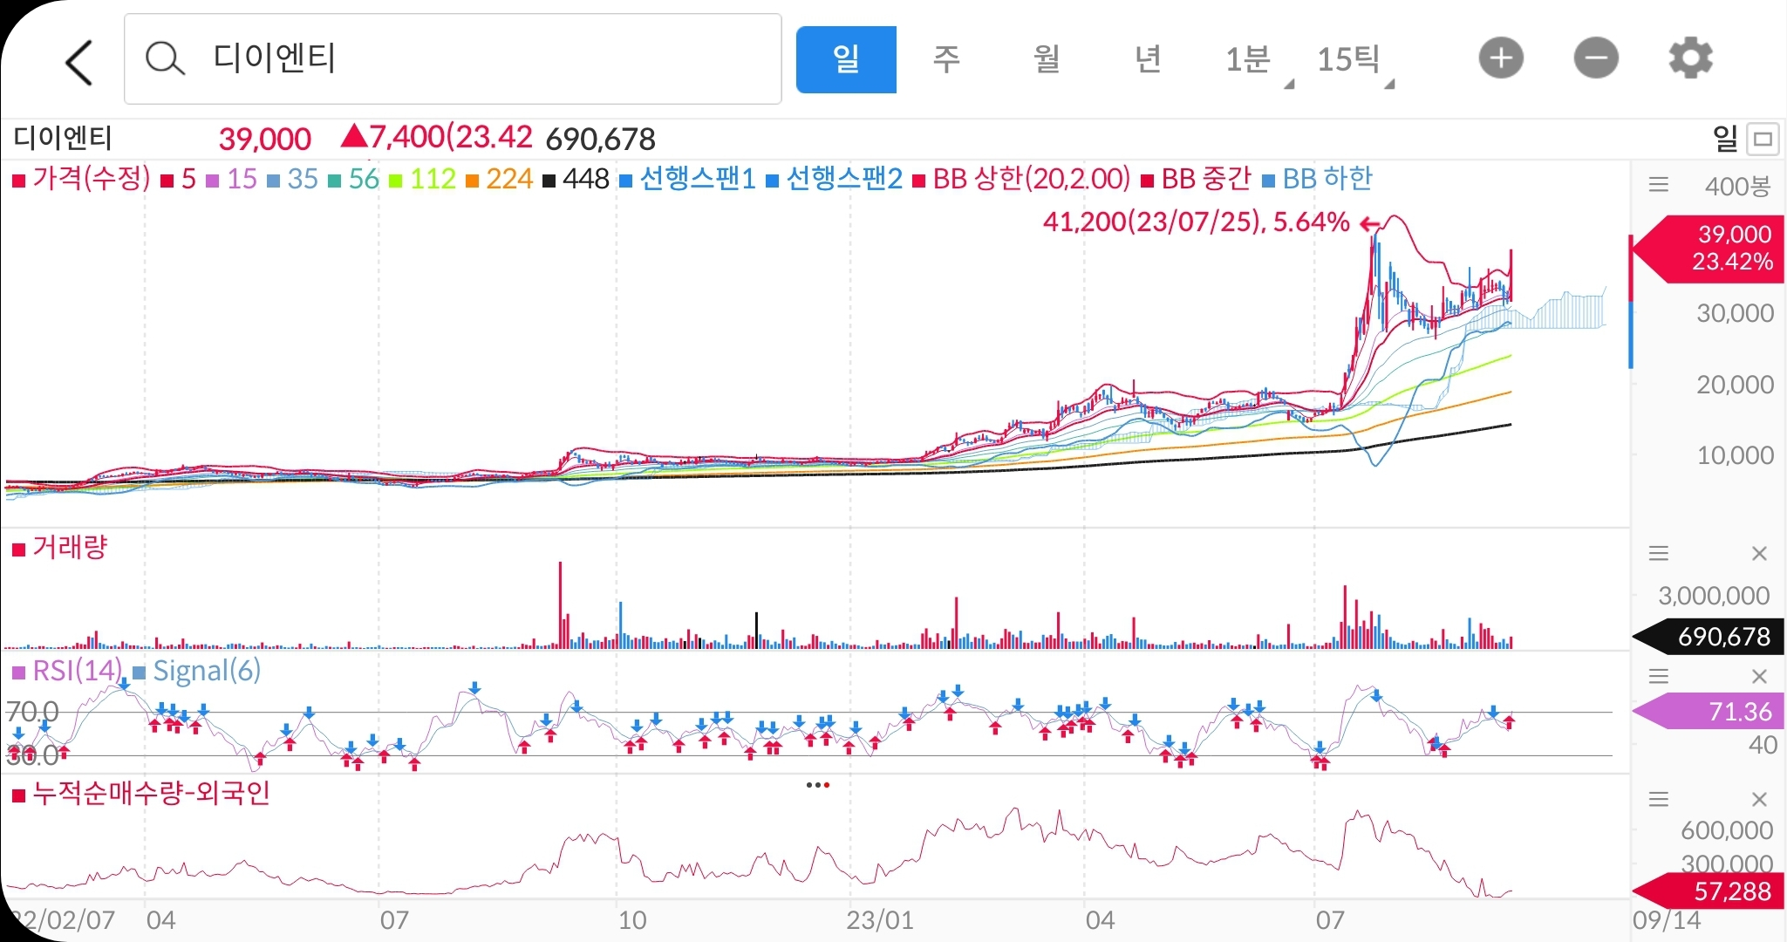Screen dimensions: 1787x942
Task: Switch to the 년 yearly tab
Action: point(1148,59)
